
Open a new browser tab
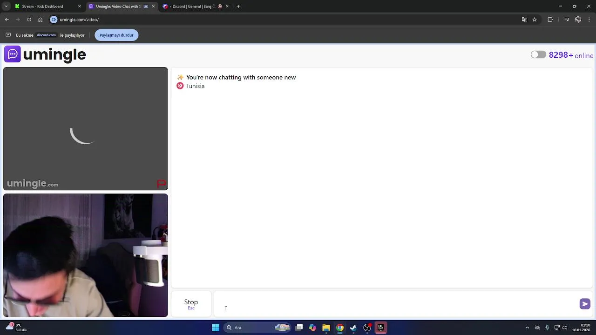click(238, 7)
